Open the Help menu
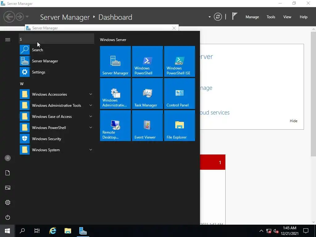Screen dimensions: 316x237 304,17
